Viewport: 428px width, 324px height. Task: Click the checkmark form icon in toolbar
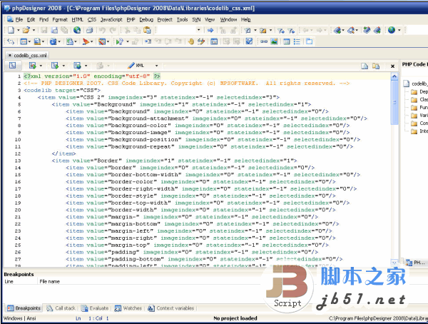click(249, 41)
